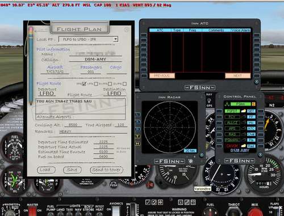The image size is (284, 216).
Task: Toggle the green FSInn connection bar
Action: 240,104
